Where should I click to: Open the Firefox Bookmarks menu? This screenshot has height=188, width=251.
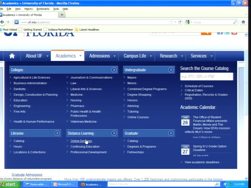pos(43,9)
